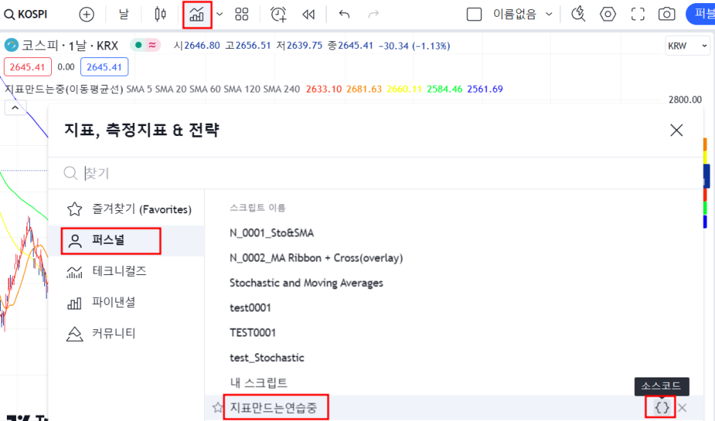
Task: Add N_0002_MA Ribbon + Cross(overlay) script
Action: point(316,258)
